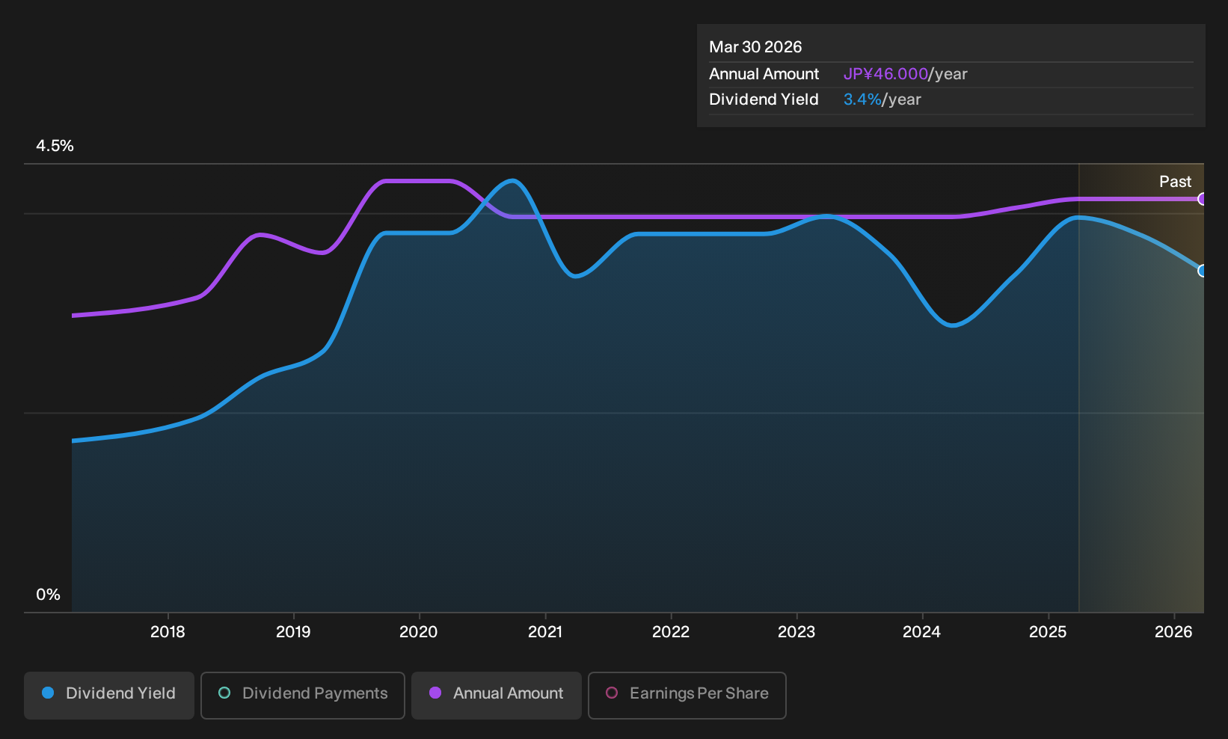1228x739 pixels.
Task: Click the JP¥46.000 annual amount value
Action: (x=885, y=74)
